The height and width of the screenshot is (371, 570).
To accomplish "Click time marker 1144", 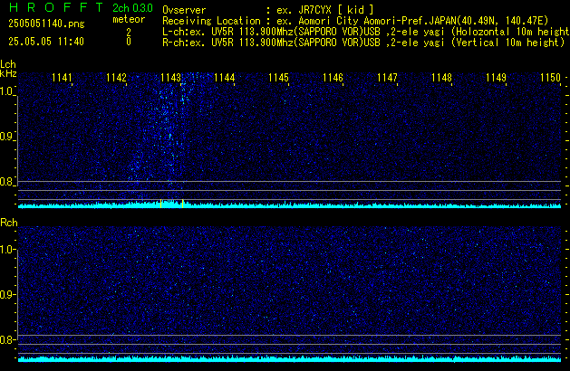I will pyautogui.click(x=225, y=78).
